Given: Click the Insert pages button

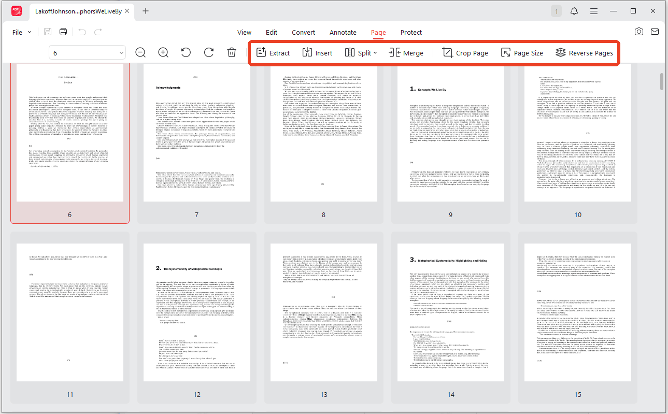Looking at the screenshot, I should pyautogui.click(x=317, y=52).
